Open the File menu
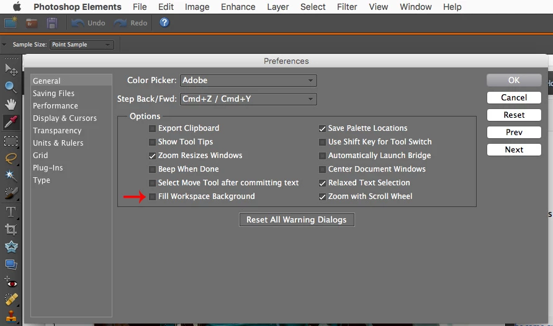 pos(140,7)
